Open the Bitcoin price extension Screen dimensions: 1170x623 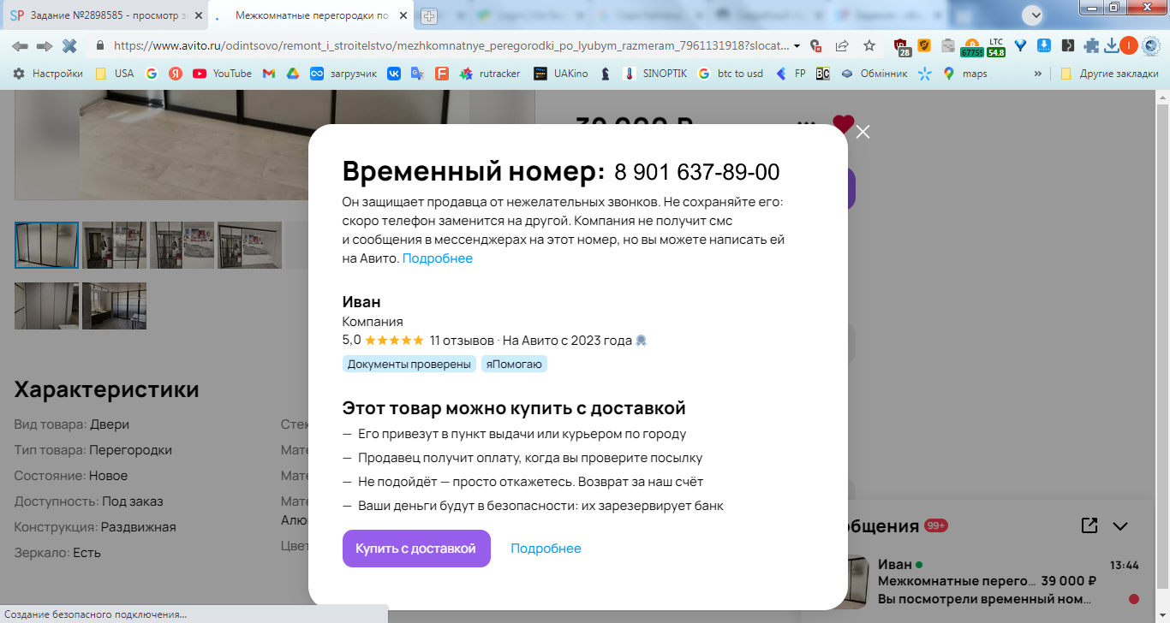point(971,47)
